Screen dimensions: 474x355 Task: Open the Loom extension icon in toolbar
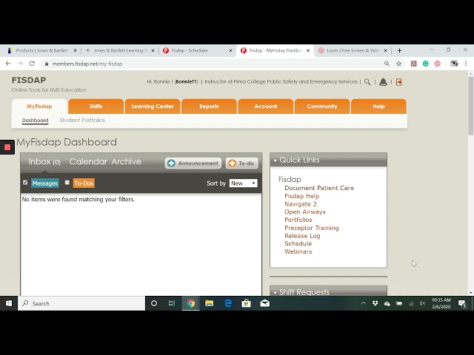pyautogui.click(x=438, y=64)
